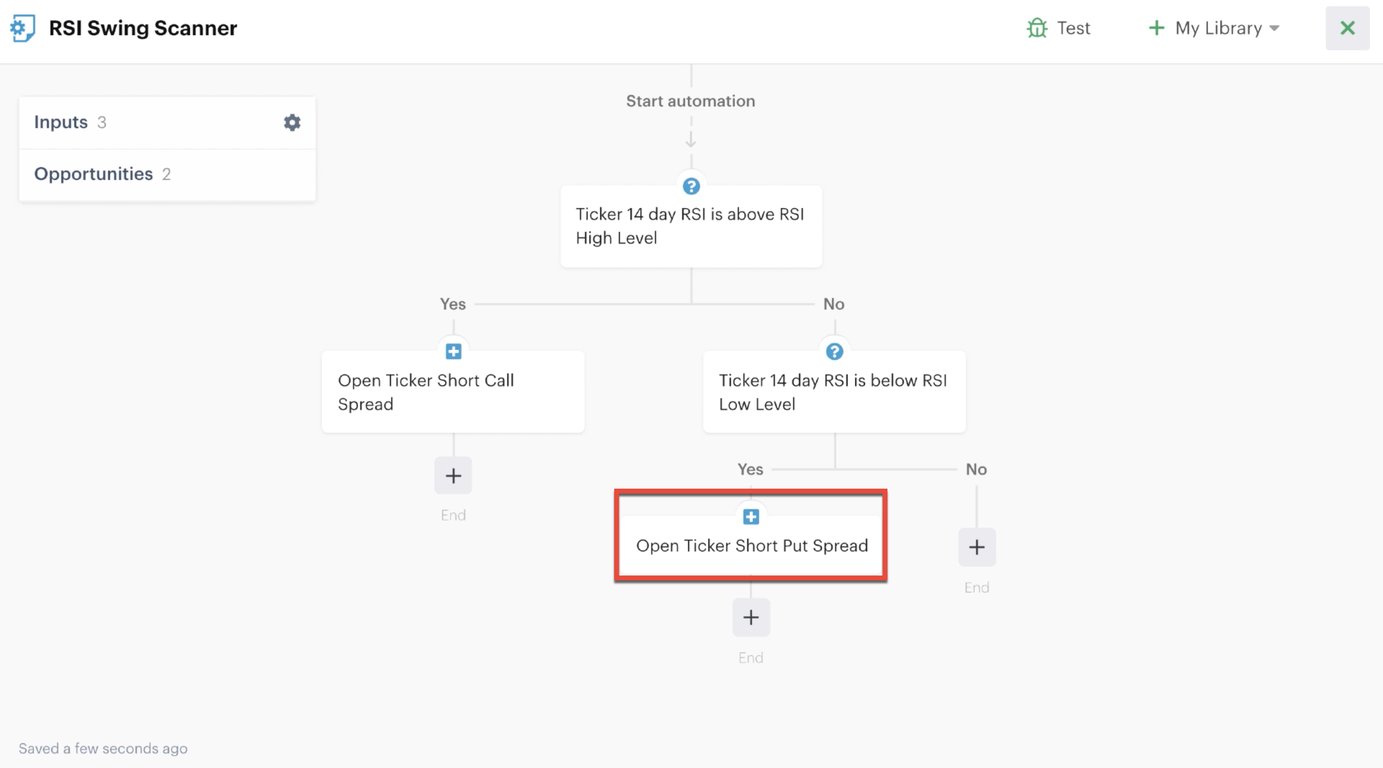
Task: Close the automation editor
Action: point(1347,28)
